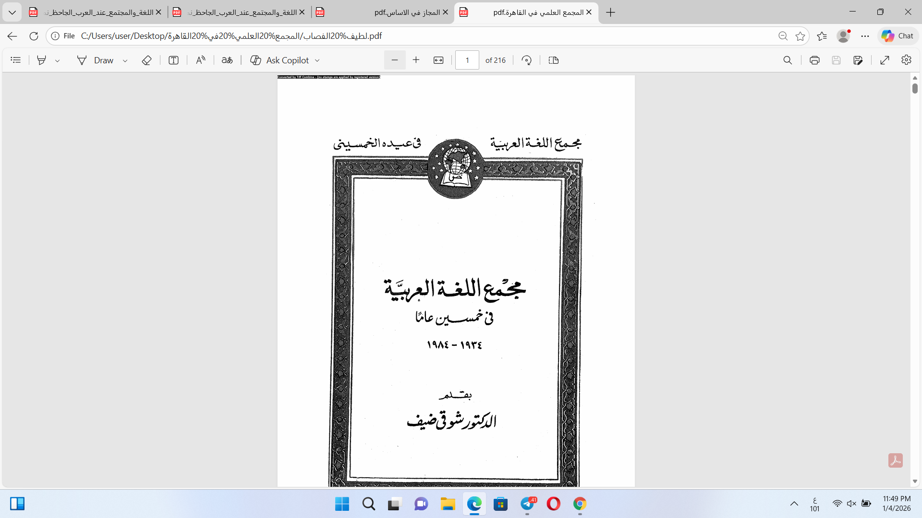Screen dimensions: 922x518
Task: Zoom in the PDF page
Action: pyautogui.click(x=416, y=60)
